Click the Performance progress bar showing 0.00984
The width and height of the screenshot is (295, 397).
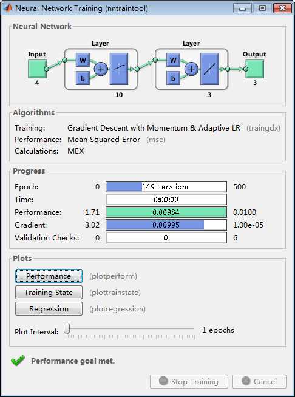click(166, 212)
